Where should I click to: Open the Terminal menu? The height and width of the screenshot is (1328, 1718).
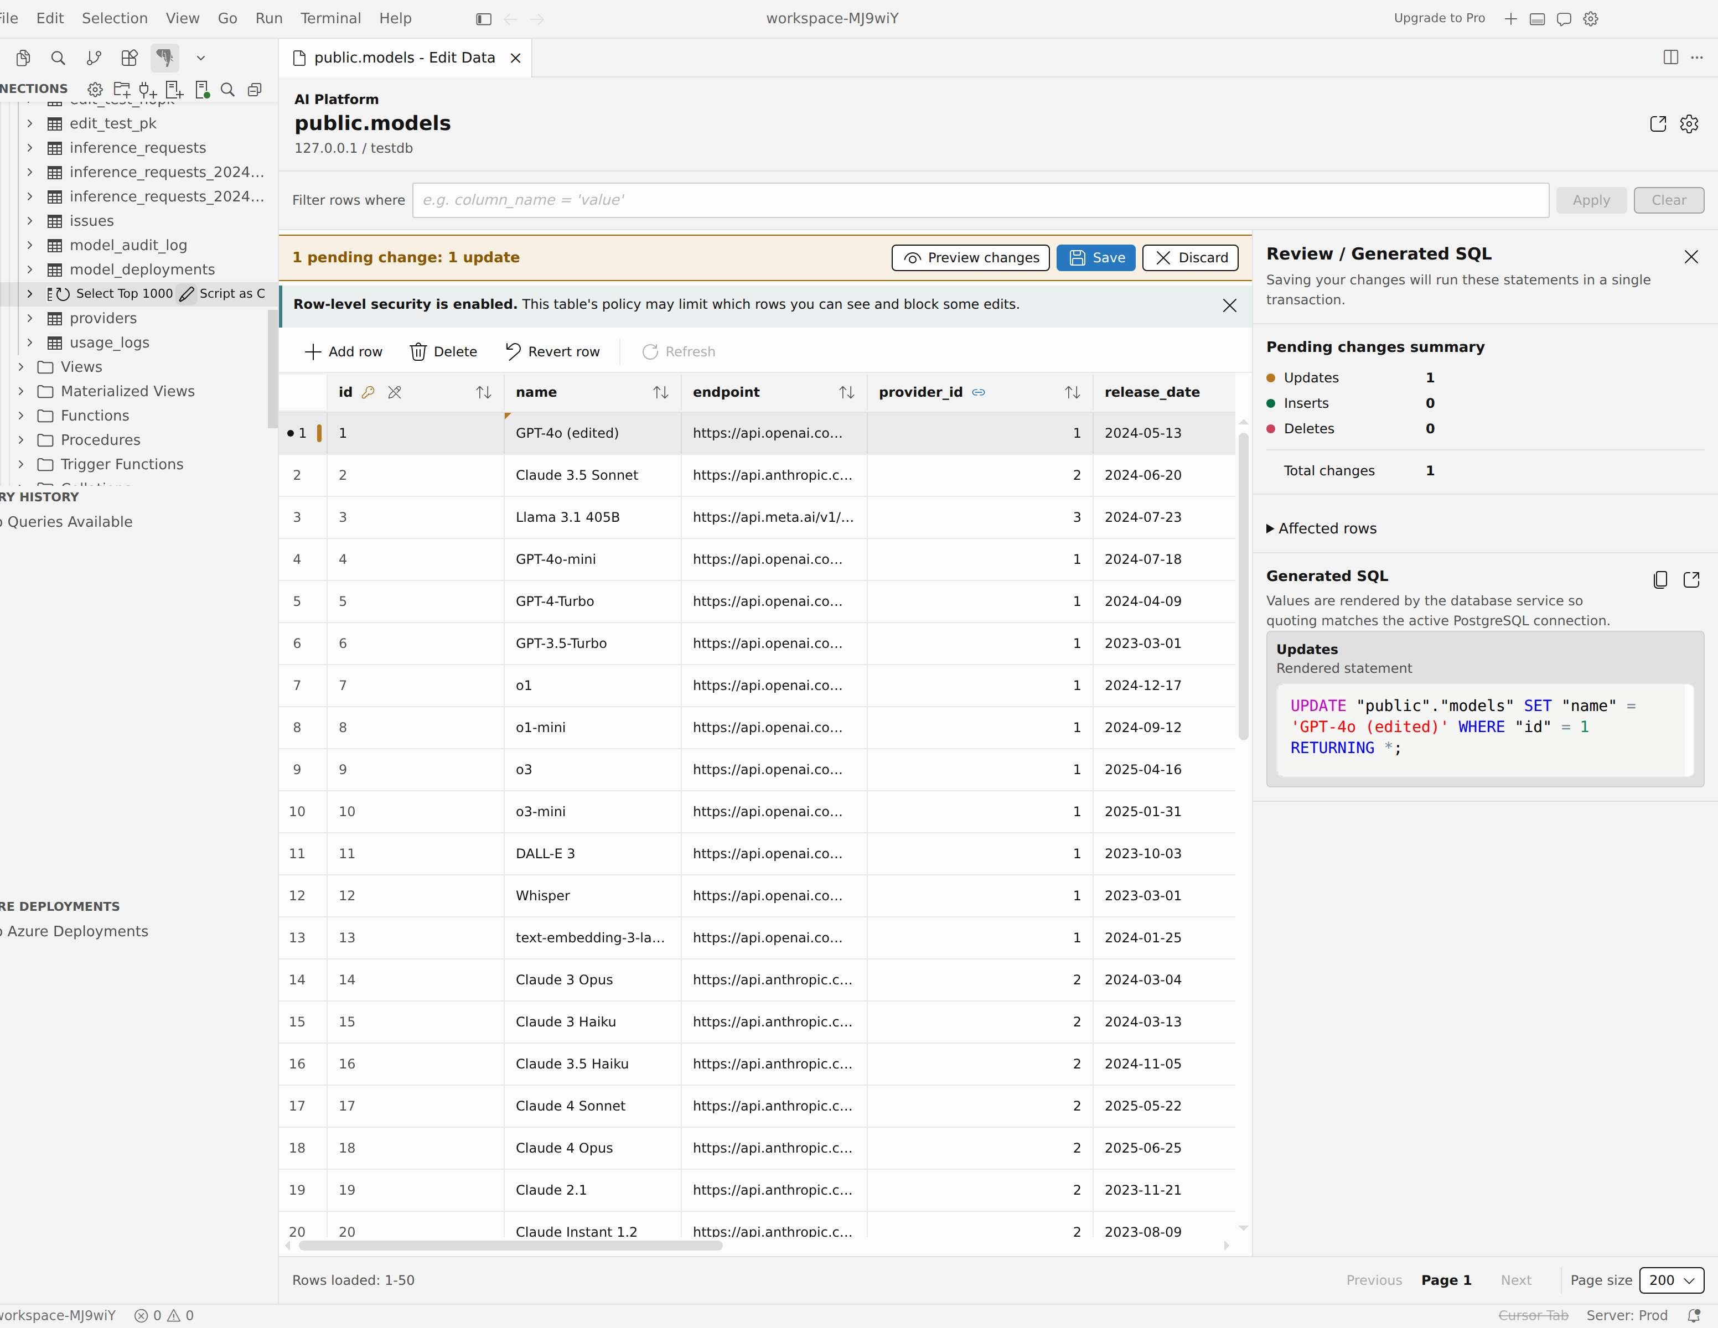coord(330,18)
